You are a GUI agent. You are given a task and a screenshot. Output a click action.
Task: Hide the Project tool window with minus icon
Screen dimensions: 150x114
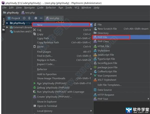41,18
